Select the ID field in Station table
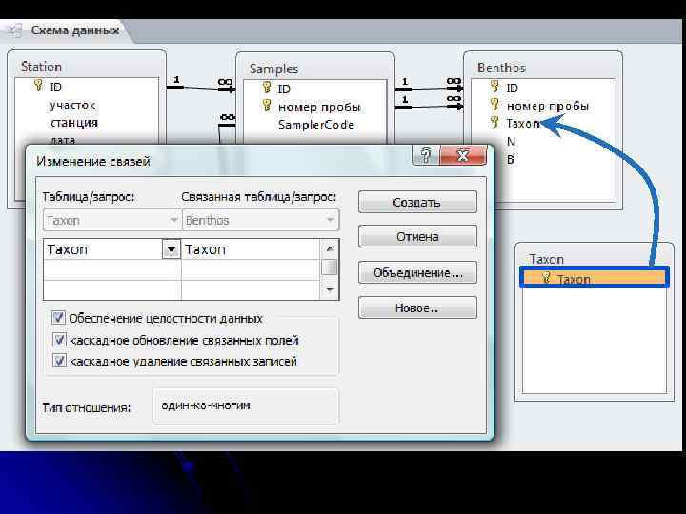The height and width of the screenshot is (514, 686). click(55, 87)
